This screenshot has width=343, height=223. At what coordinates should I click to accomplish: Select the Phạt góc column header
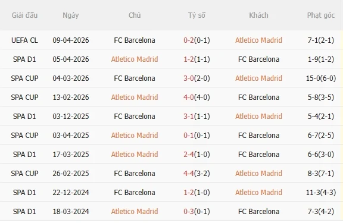321,15
